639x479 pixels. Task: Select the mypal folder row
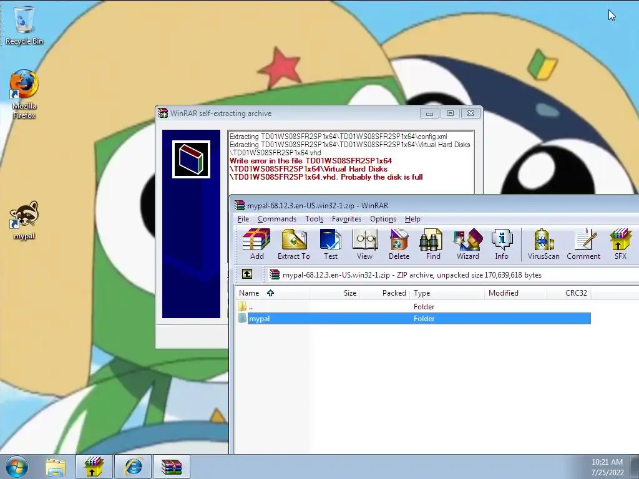click(414, 319)
